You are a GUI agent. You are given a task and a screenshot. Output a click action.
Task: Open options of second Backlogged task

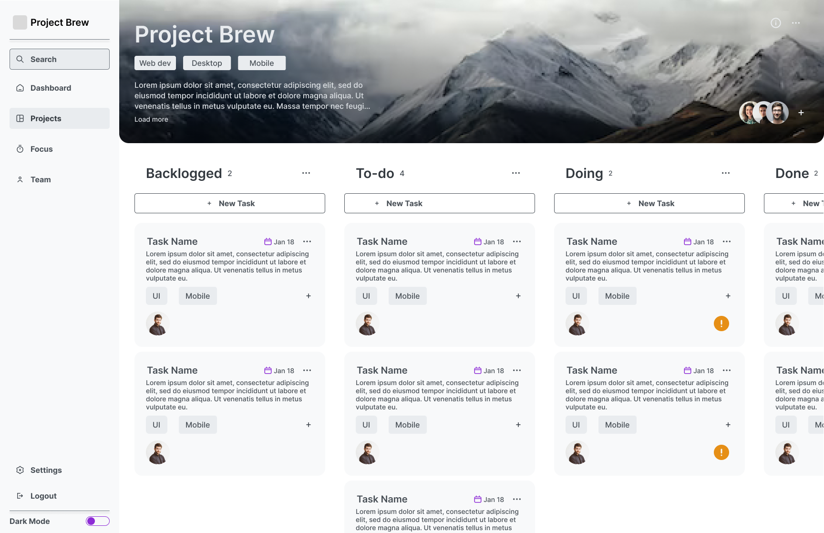(307, 371)
